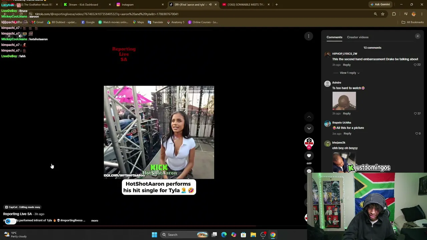
Task: Switch to the Creator videos tab
Action: pos(358,37)
